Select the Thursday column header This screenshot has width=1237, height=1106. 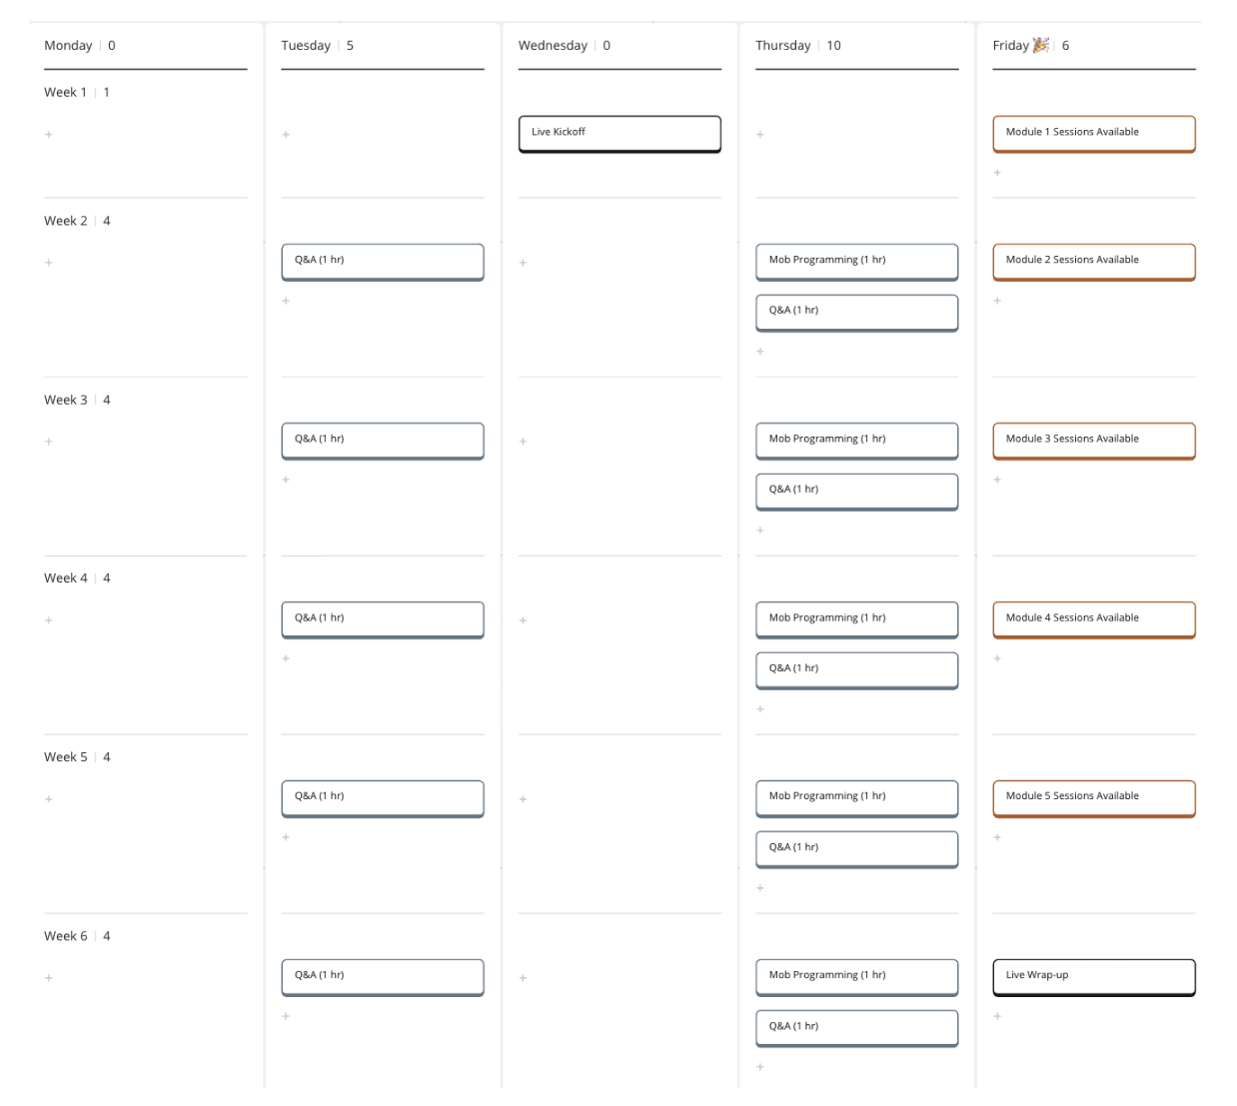783,45
